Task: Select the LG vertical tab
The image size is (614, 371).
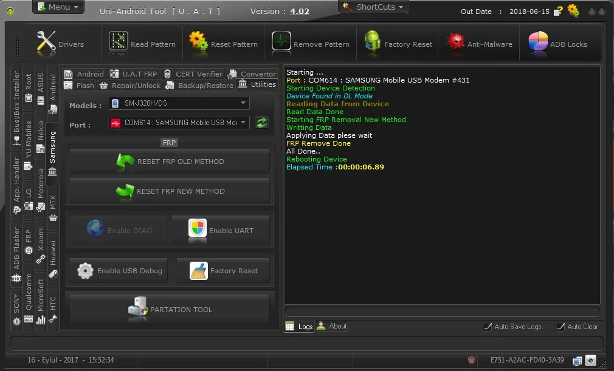Action: click(x=29, y=199)
